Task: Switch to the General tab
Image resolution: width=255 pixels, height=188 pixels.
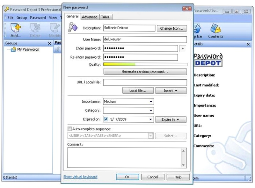Action: (x=72, y=16)
